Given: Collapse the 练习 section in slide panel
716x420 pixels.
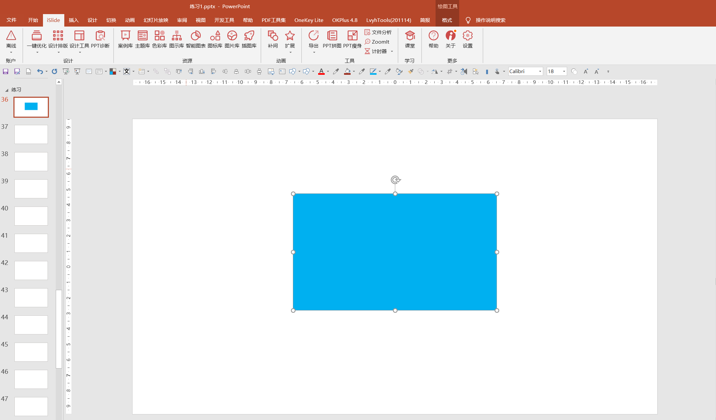Looking at the screenshot, I should point(7,90).
